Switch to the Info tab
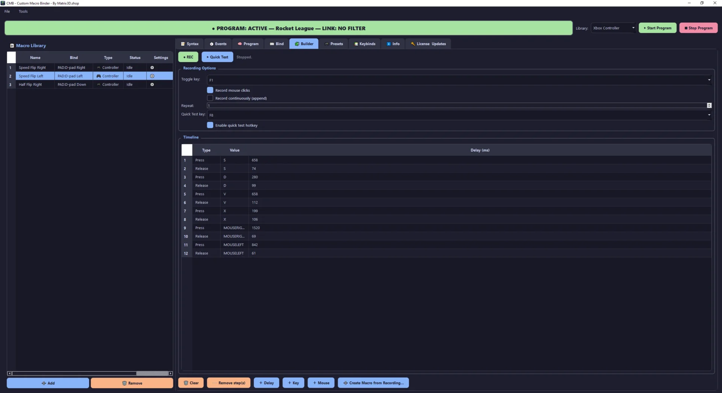The image size is (722, 393). click(393, 44)
